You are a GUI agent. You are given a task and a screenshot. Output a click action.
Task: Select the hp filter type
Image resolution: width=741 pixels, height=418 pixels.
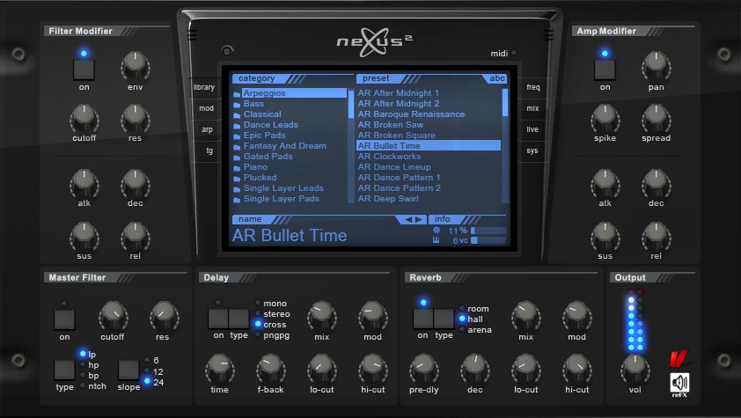(90, 364)
